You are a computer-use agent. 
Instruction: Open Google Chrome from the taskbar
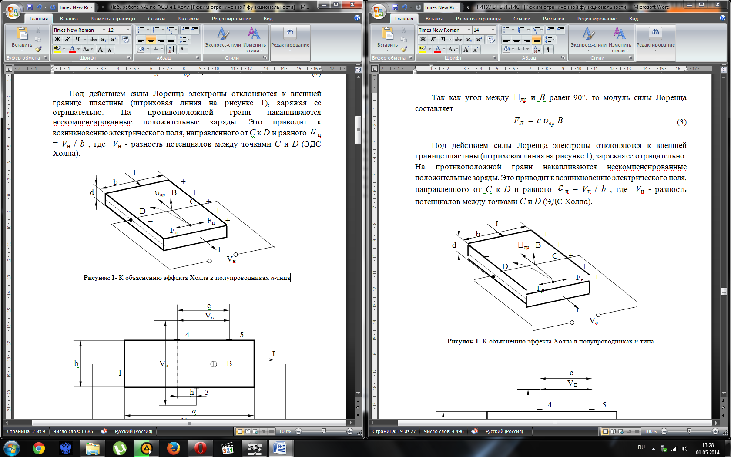tap(39, 448)
